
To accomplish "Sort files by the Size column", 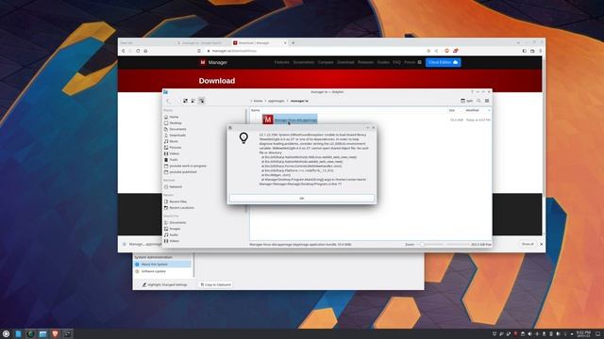I will pyautogui.click(x=451, y=110).
